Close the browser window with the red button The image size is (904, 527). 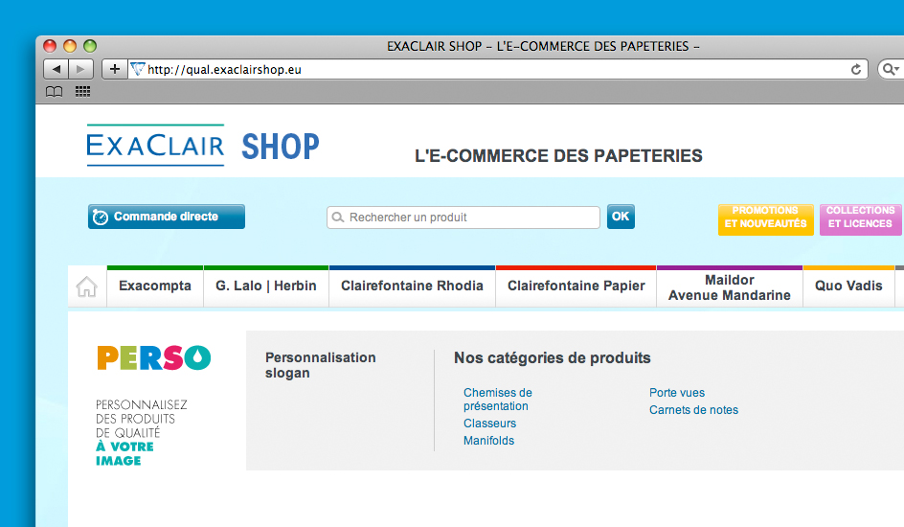[x=50, y=46]
